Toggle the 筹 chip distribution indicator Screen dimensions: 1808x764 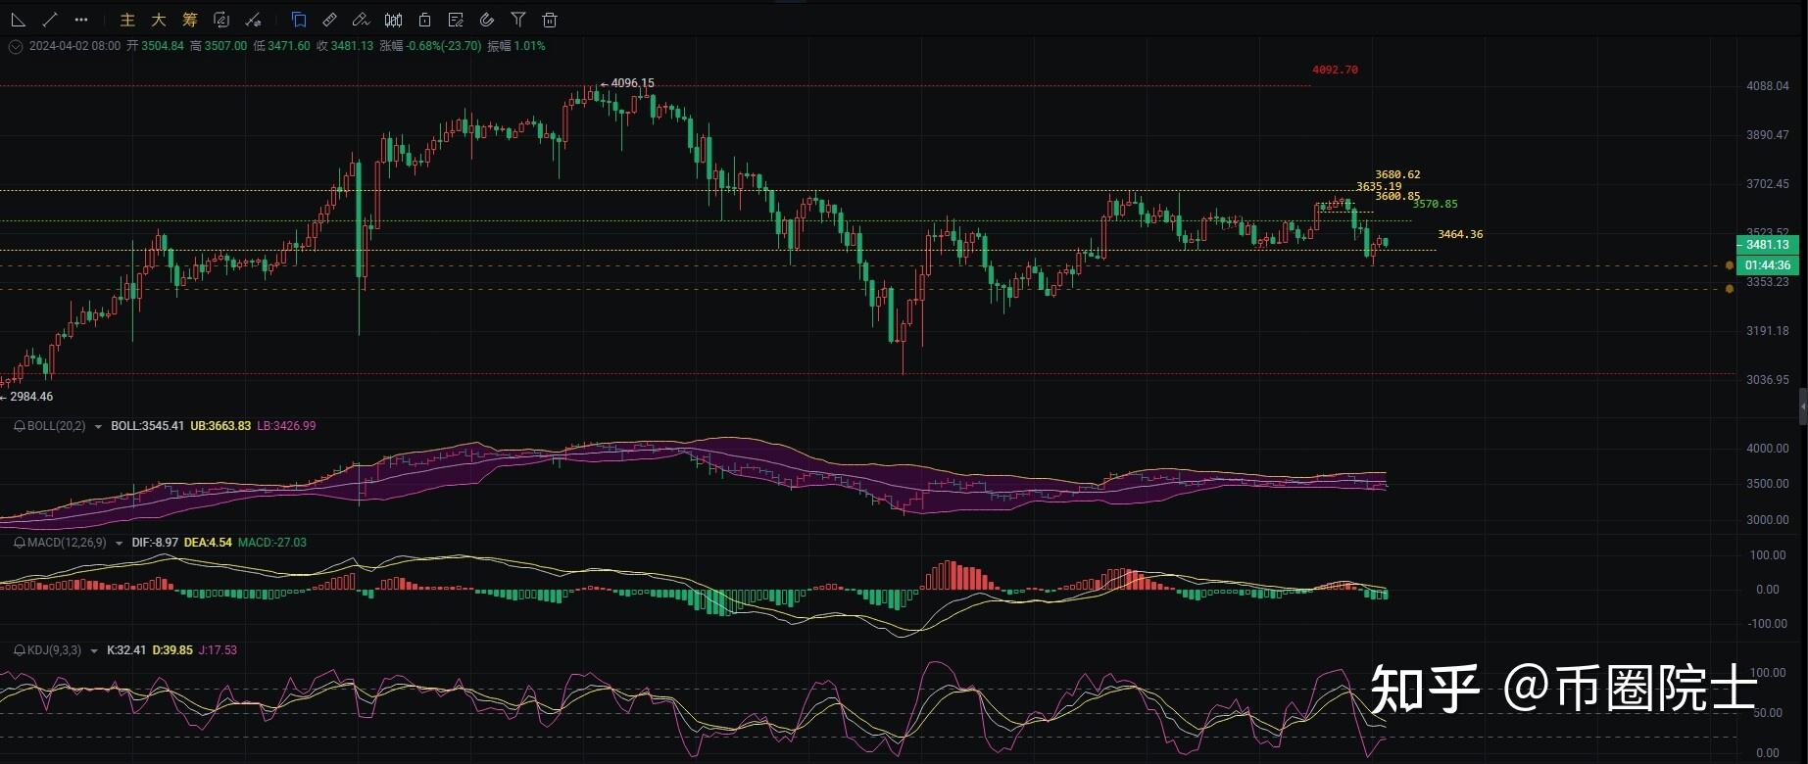click(x=190, y=20)
